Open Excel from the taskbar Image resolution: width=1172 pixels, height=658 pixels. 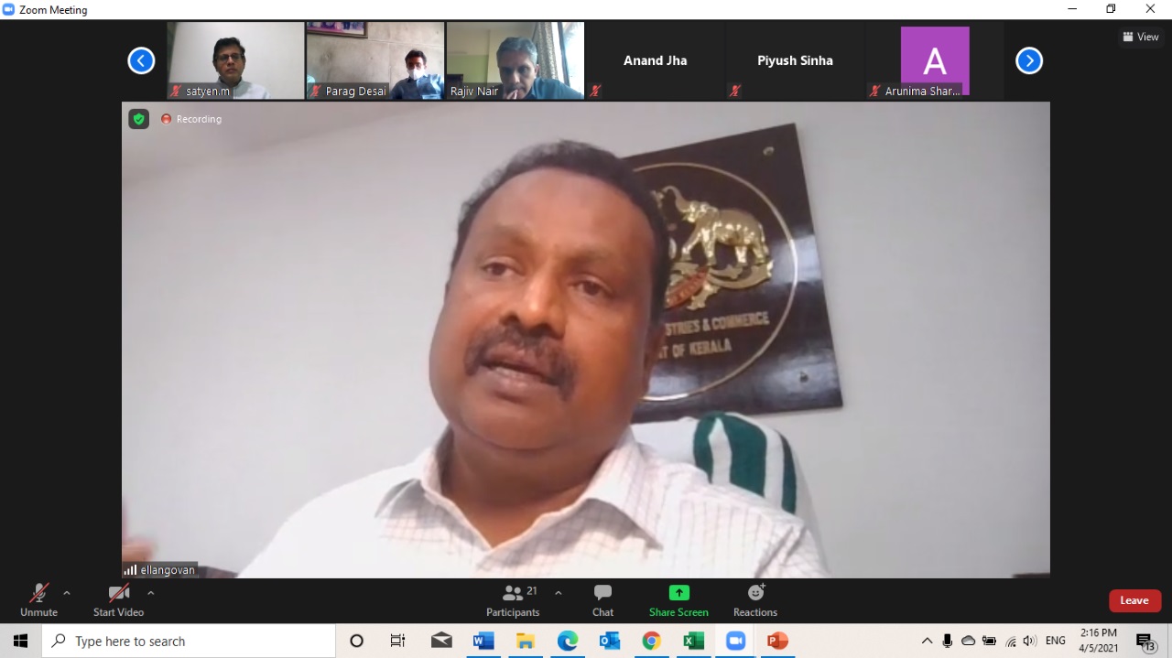pos(693,641)
